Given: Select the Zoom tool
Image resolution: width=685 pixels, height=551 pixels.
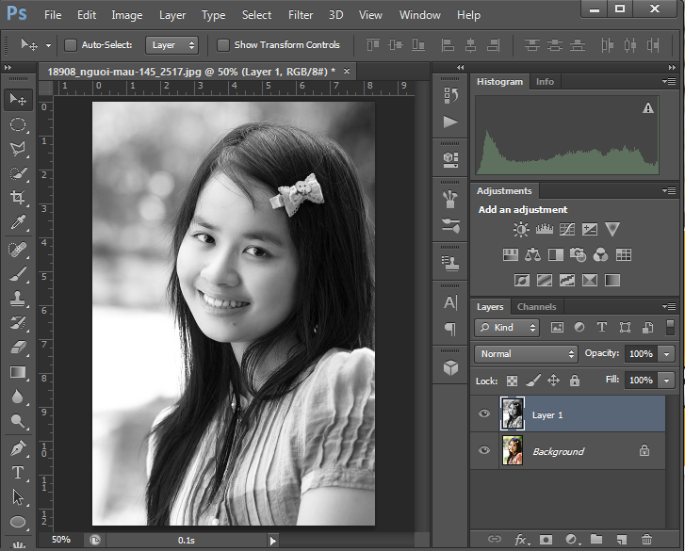Looking at the screenshot, I should tap(17, 422).
